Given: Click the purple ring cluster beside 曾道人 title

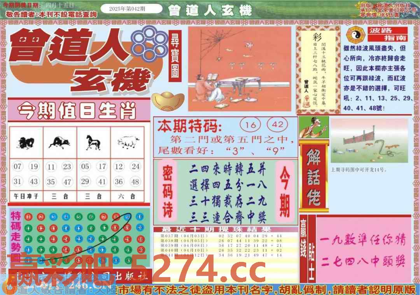Looking at the screenshot, I should pos(150,44).
